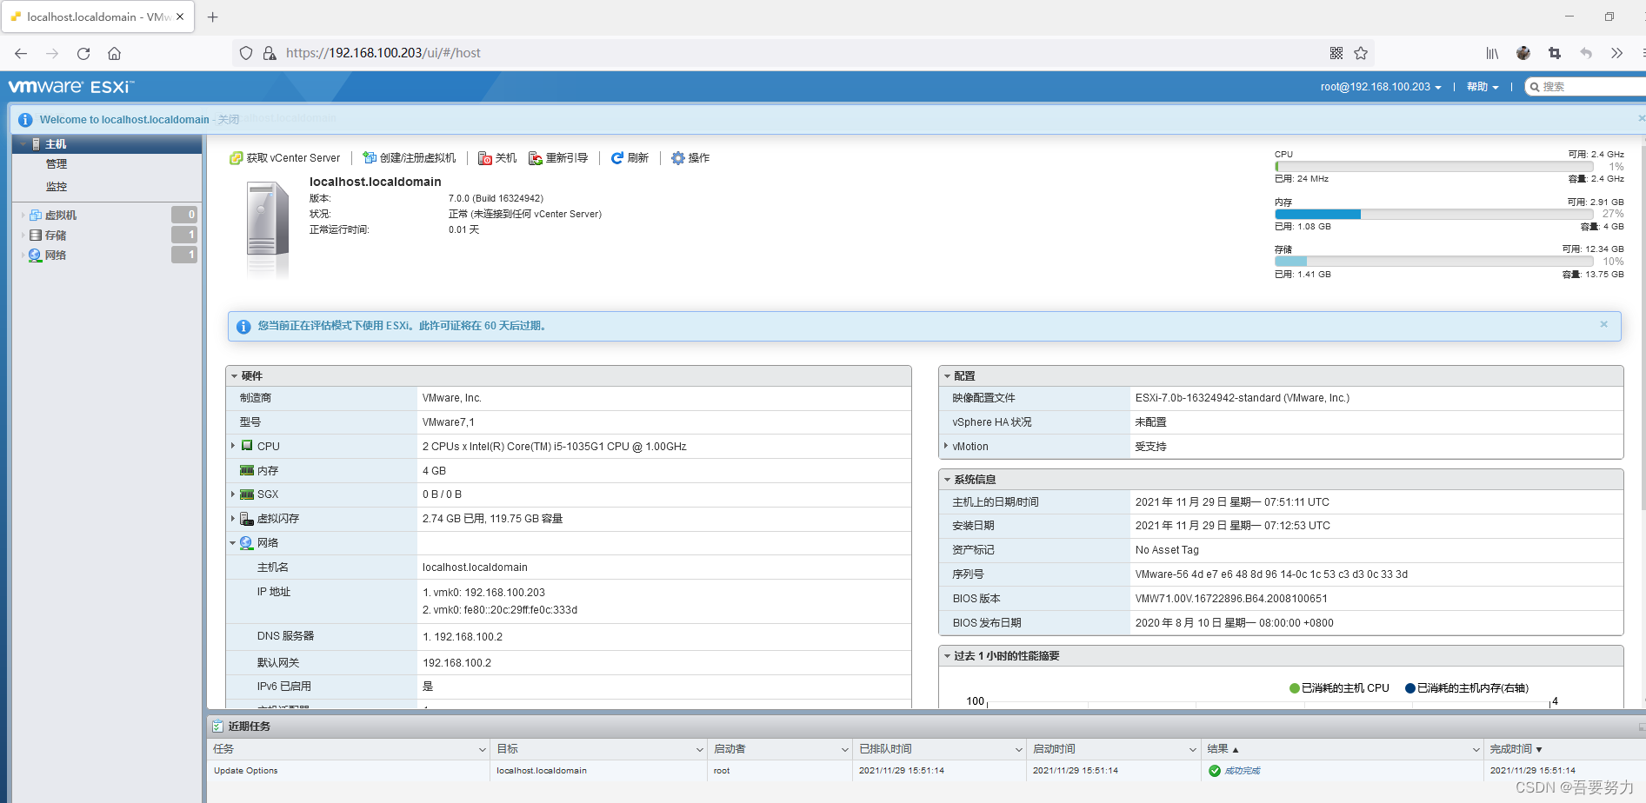This screenshot has height=803, width=1646.
Task: Click the recent tasks (近期任务) panel icon
Action: (217, 727)
